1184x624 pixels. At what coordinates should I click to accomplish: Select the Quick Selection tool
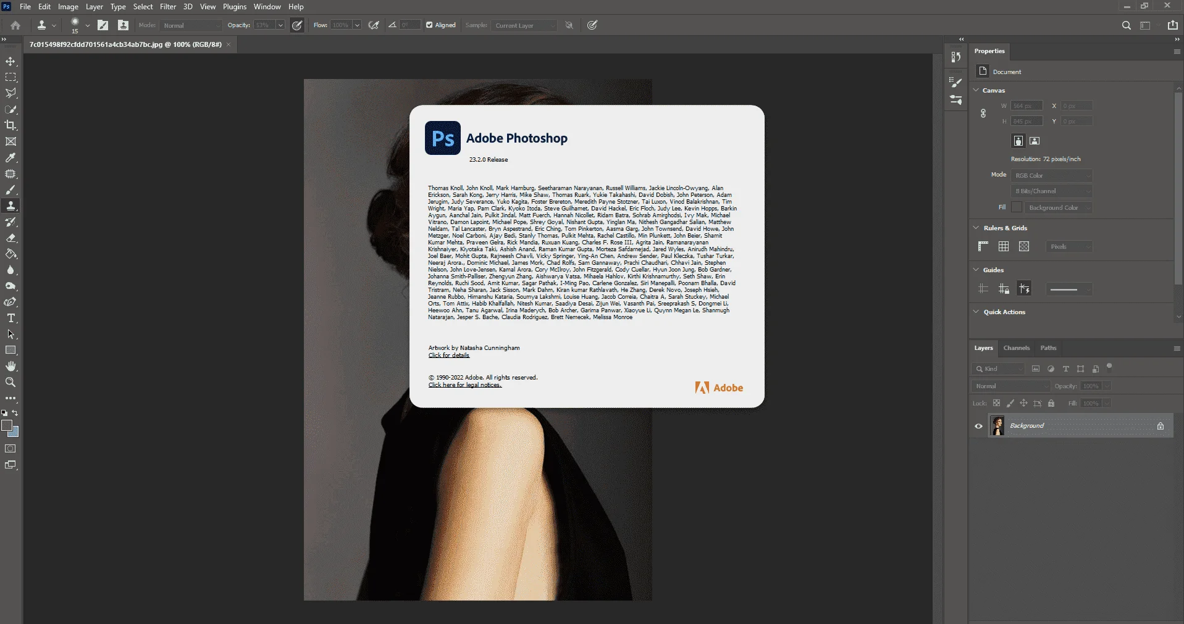pyautogui.click(x=10, y=109)
